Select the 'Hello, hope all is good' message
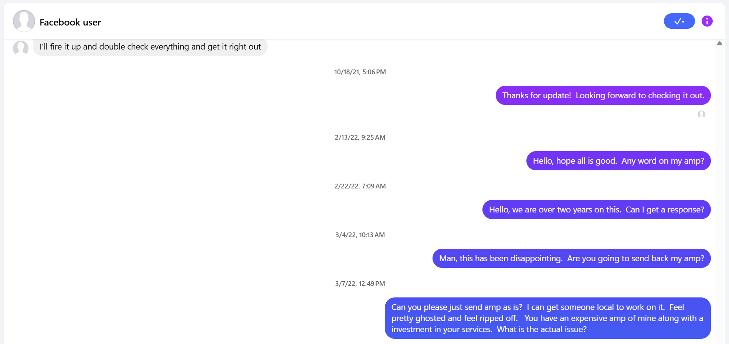Screen dimensions: 729x344 point(618,161)
